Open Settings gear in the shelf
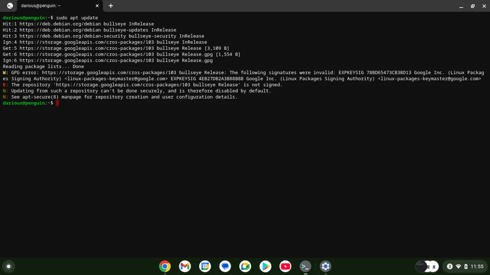Screen dimensions: 490x275 [326, 266]
